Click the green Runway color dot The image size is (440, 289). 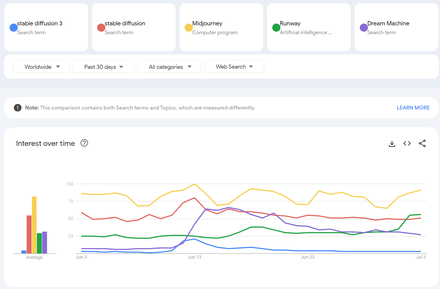276,28
